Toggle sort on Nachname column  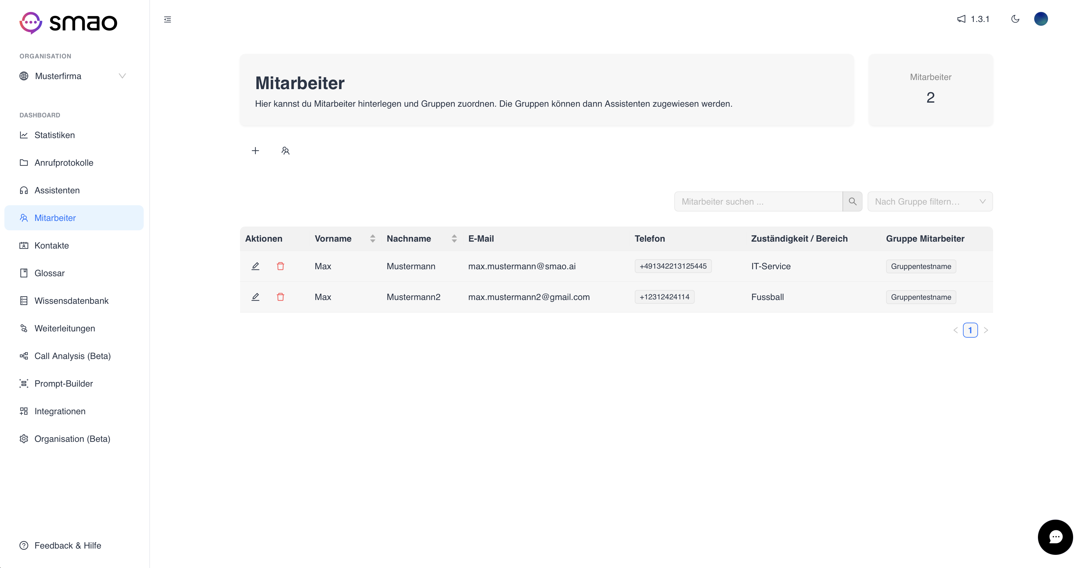click(x=454, y=238)
